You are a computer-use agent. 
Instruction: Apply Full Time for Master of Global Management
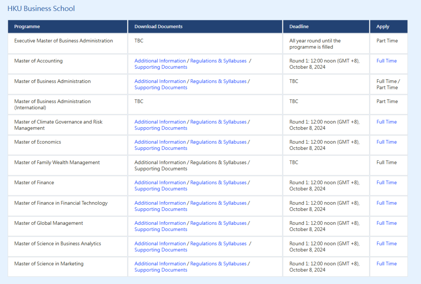(386, 223)
